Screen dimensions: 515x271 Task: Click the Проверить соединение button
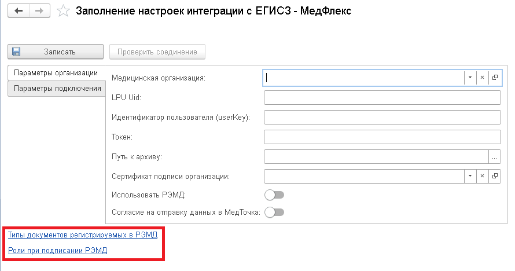pyautogui.click(x=157, y=52)
